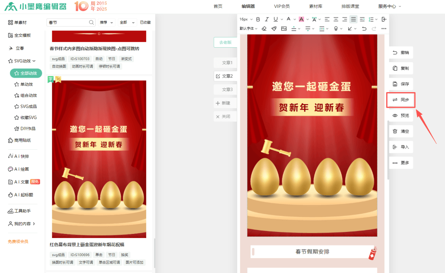Click the 同步 sync button
445x273 pixels.
coord(400,100)
